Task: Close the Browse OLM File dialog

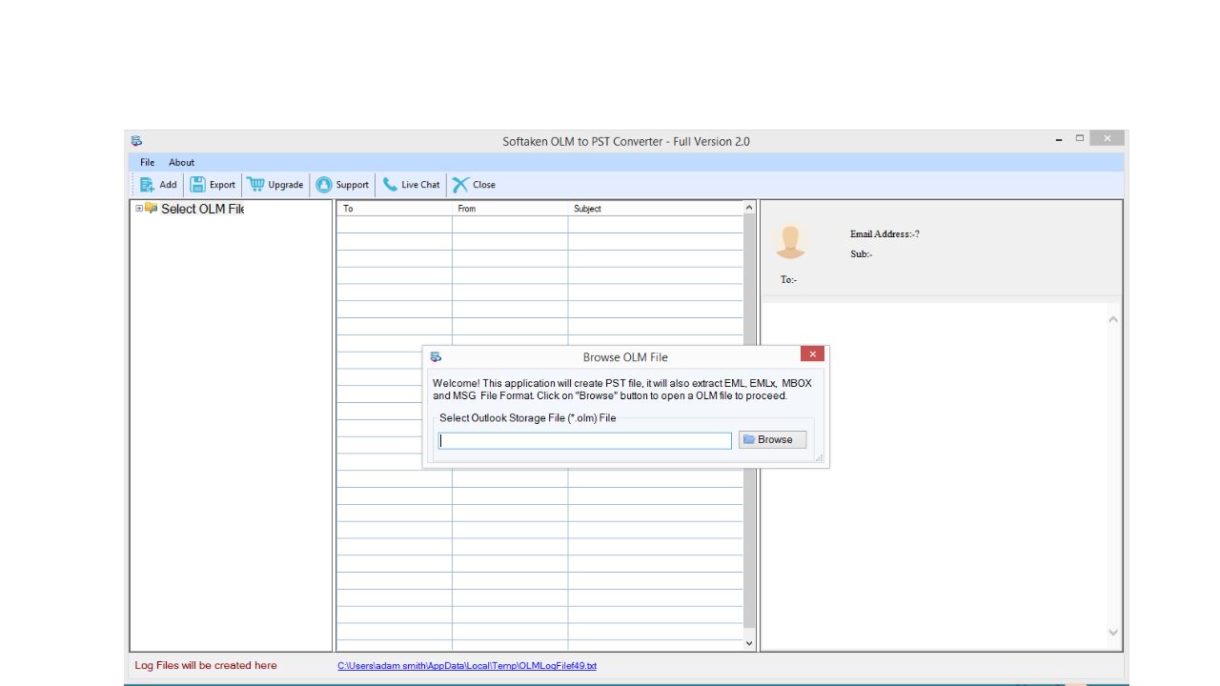Action: [x=812, y=354]
